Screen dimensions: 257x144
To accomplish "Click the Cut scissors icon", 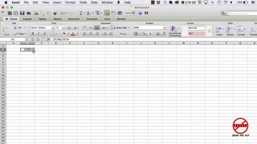I will coord(36,13).
